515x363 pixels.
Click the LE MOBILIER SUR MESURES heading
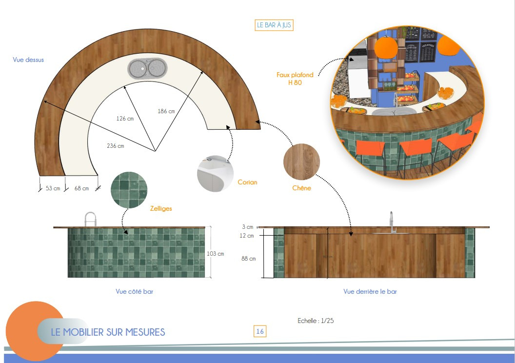pyautogui.click(x=108, y=332)
